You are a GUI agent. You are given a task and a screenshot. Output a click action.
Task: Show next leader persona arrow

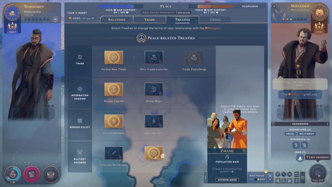pyautogui.click(x=327, y=124)
